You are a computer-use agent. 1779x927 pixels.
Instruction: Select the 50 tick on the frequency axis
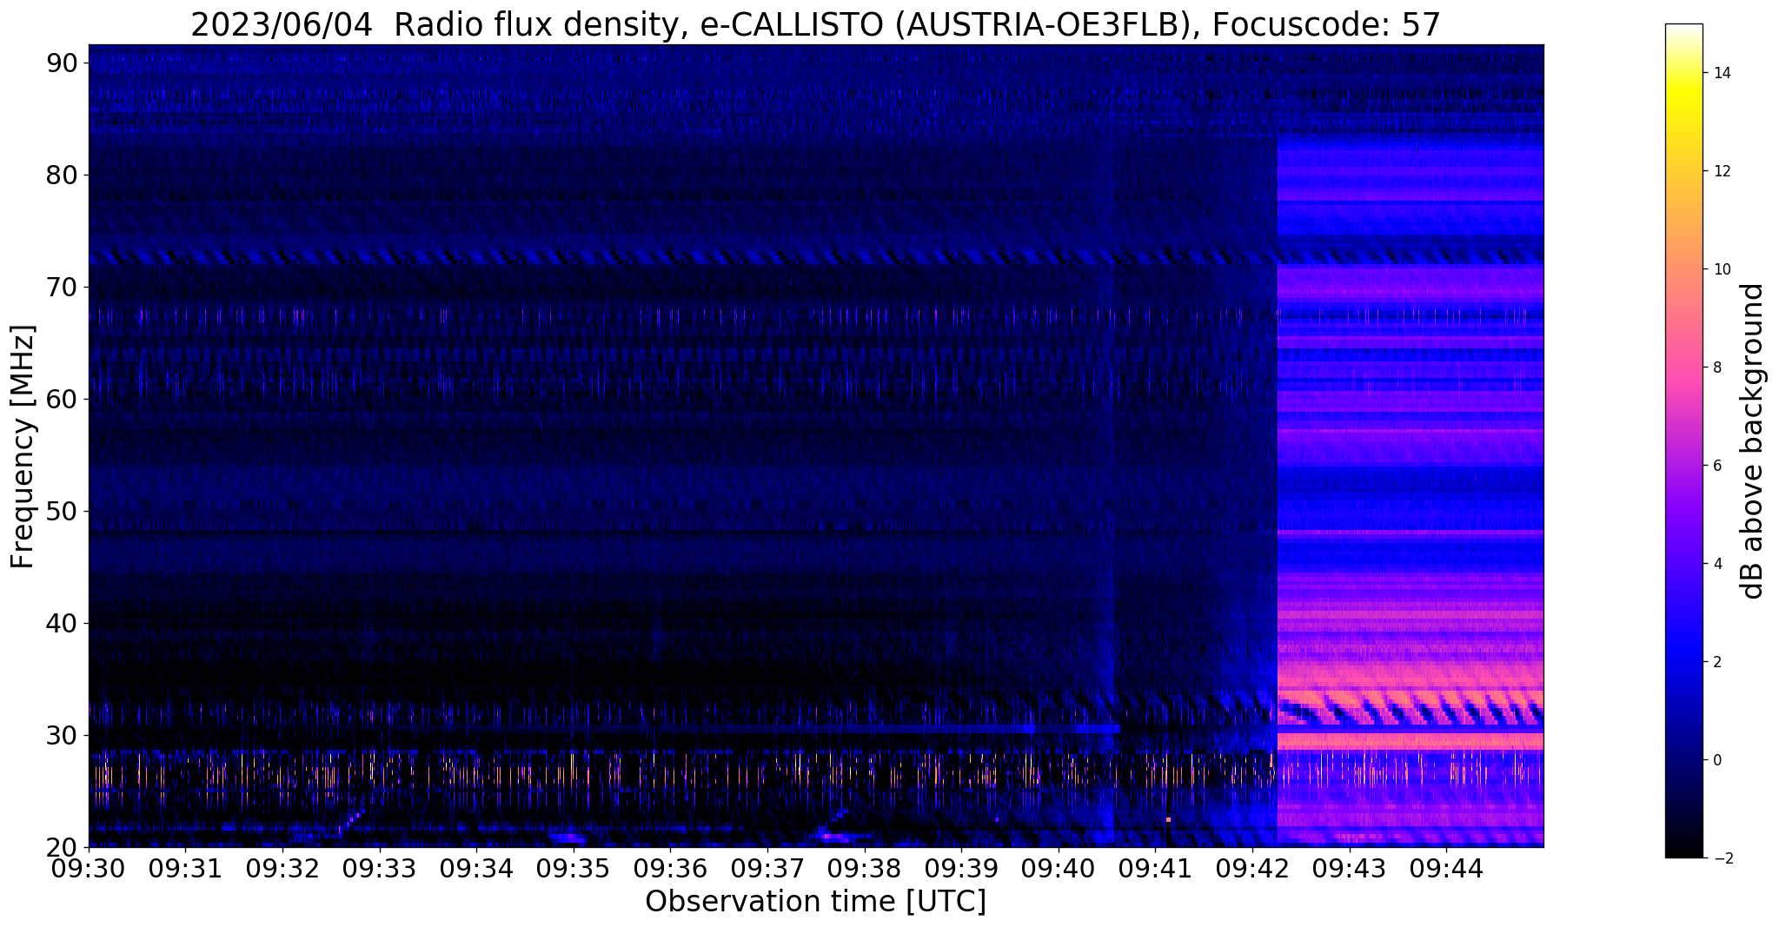coord(63,511)
